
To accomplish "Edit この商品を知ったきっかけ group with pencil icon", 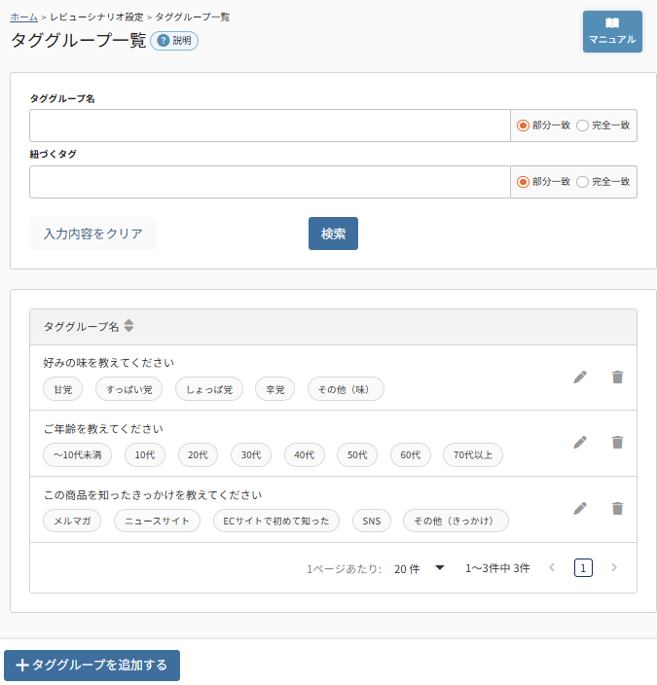I will tap(580, 509).
